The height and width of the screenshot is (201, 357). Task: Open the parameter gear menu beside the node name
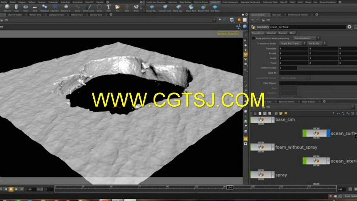pos(349,27)
